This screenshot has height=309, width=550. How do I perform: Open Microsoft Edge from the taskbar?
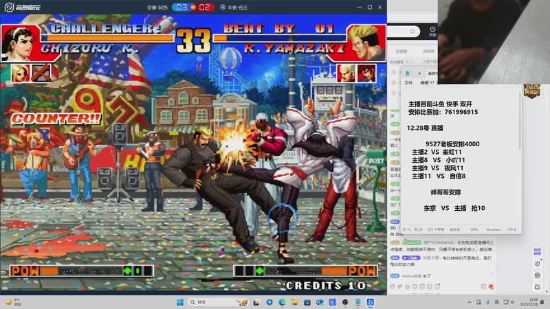[282, 302]
